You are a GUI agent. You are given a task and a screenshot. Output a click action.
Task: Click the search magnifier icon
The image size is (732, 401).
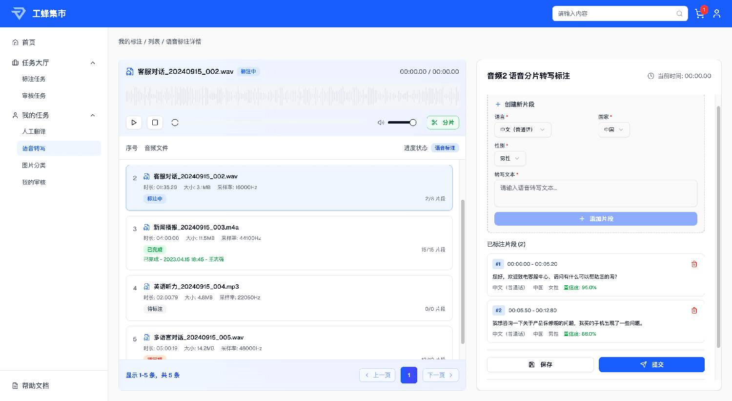coord(679,14)
